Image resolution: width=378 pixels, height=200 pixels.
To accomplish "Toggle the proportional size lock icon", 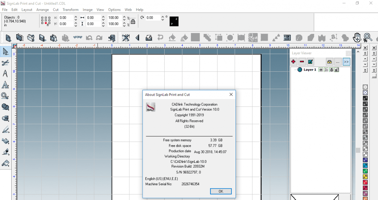I will click(133, 21).
